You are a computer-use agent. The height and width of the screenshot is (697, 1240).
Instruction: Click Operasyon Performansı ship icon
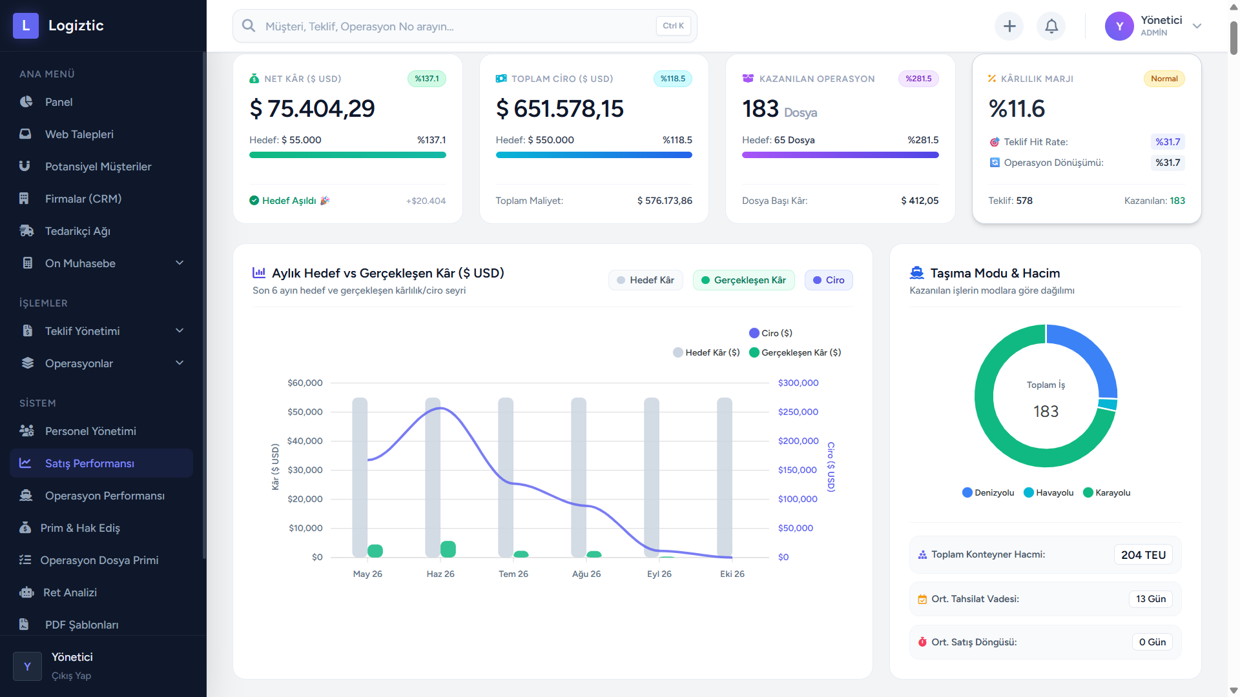tap(26, 496)
